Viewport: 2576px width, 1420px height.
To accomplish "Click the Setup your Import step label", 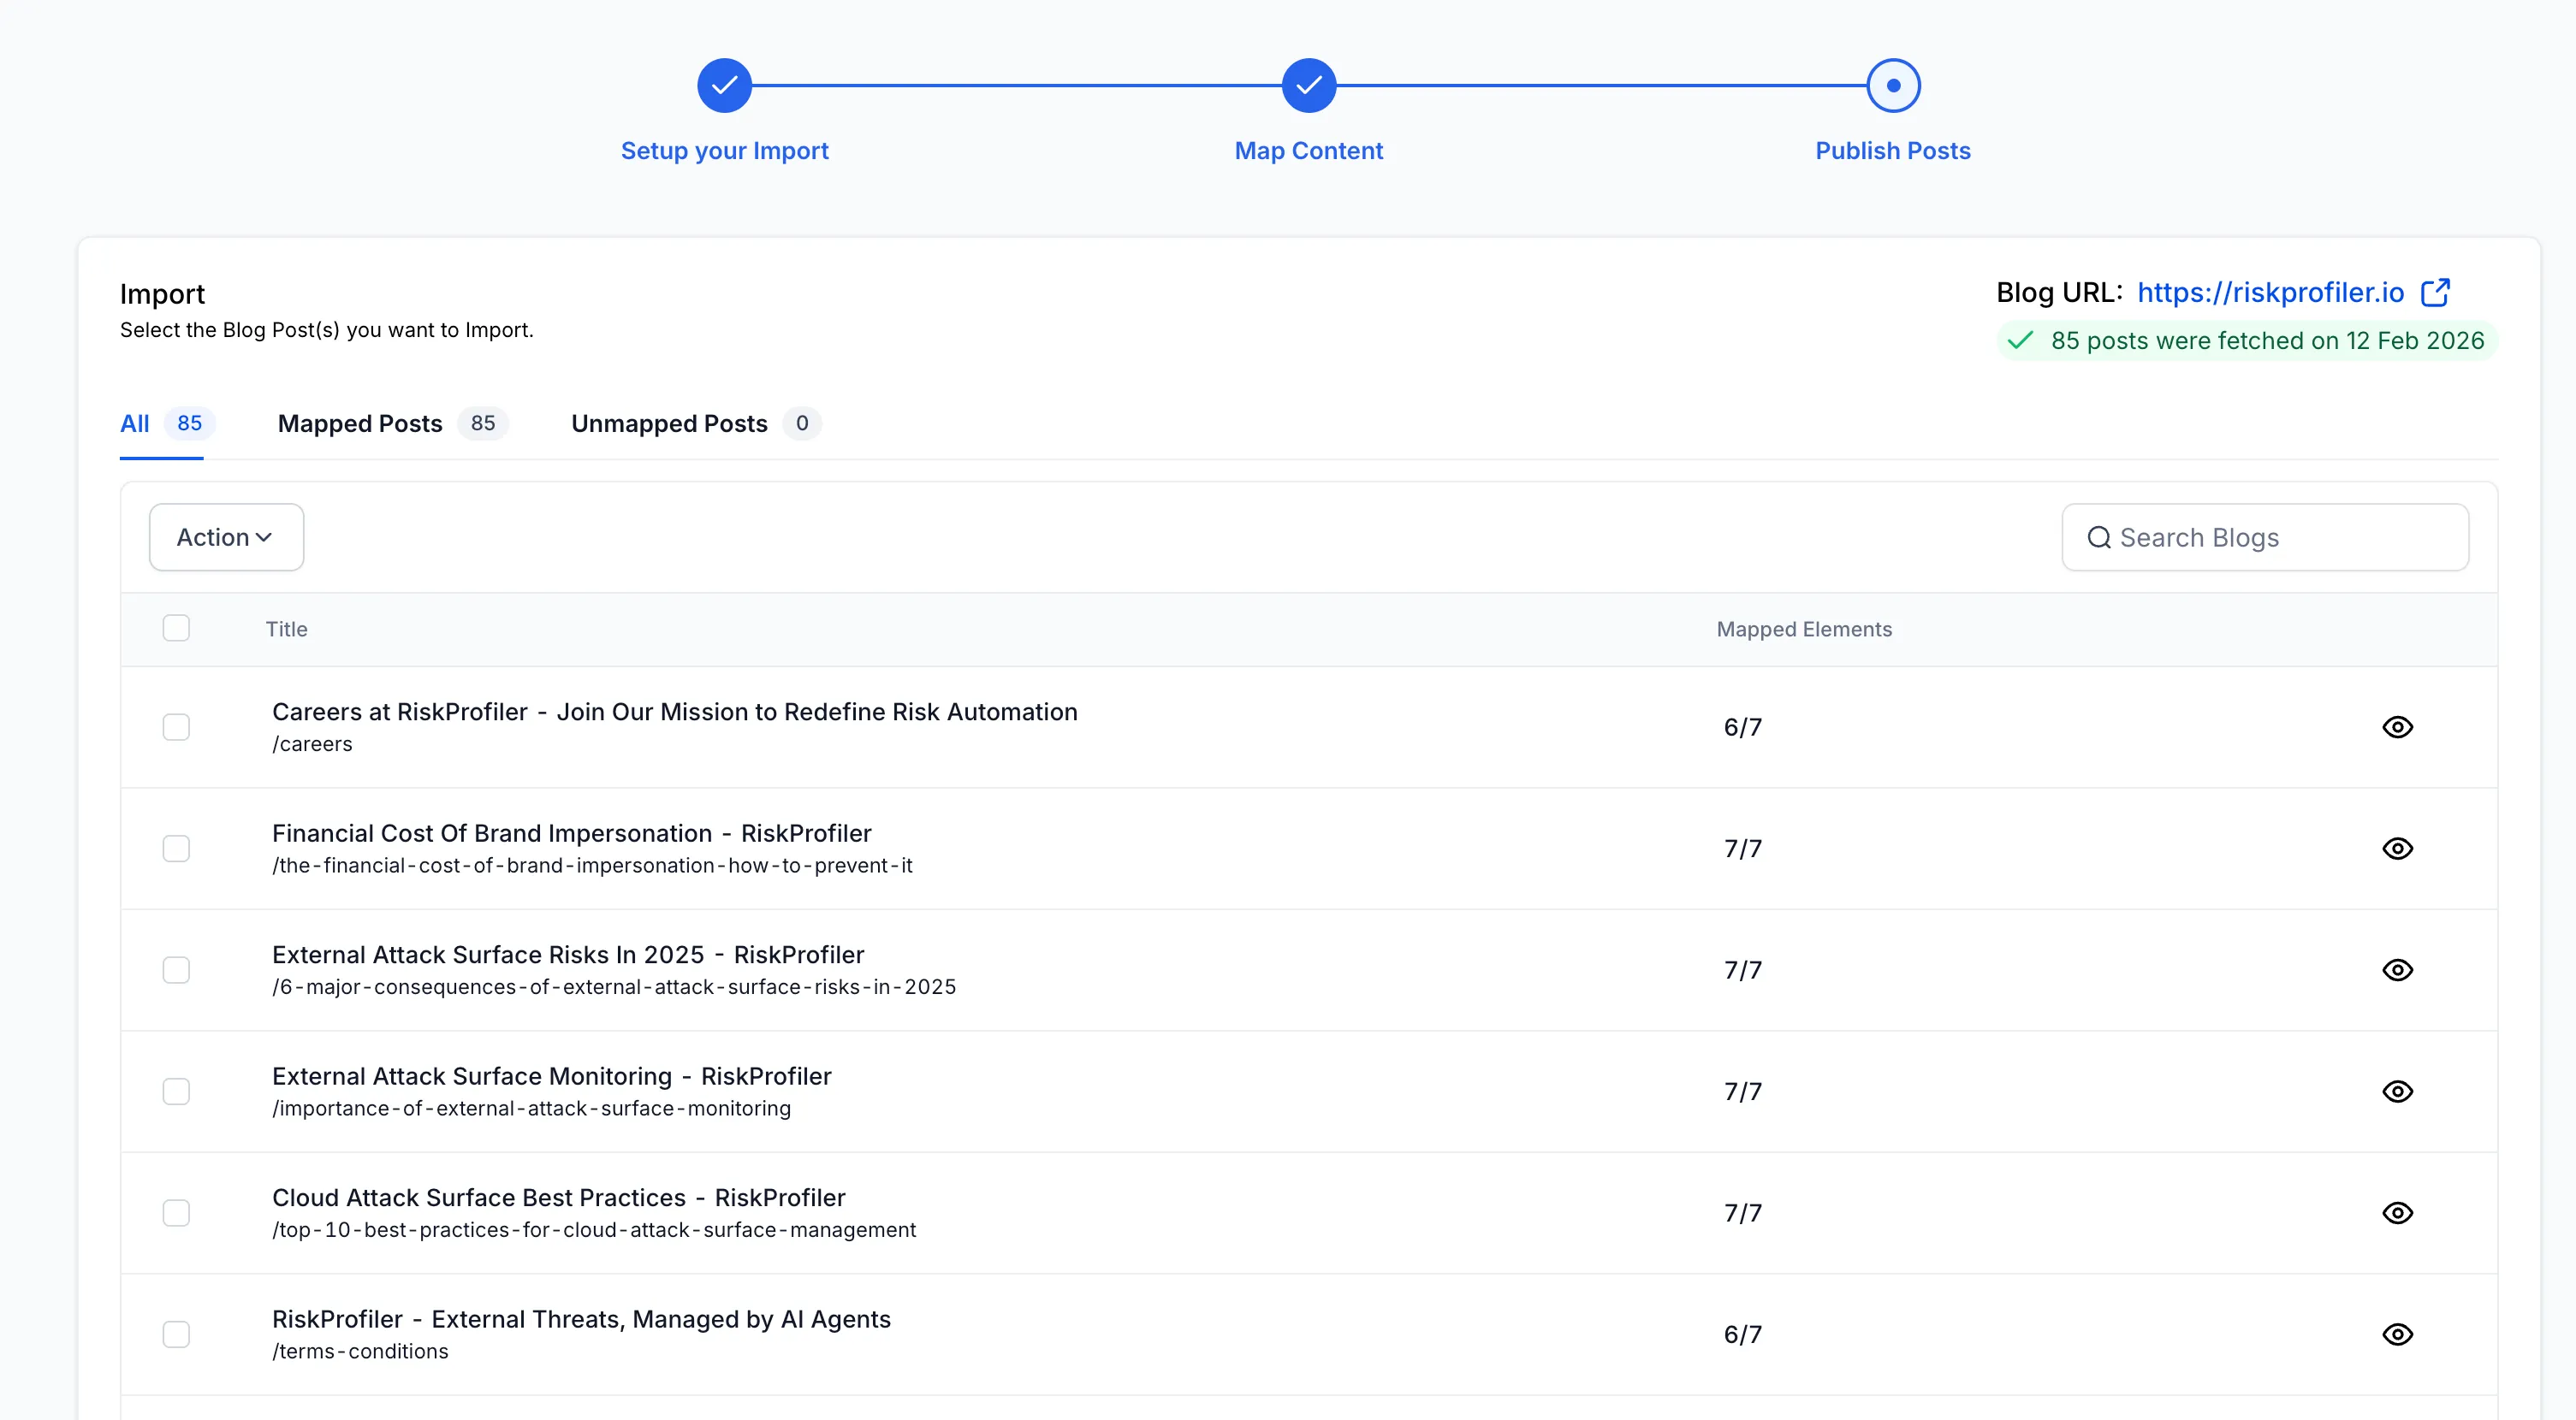I will (x=724, y=151).
